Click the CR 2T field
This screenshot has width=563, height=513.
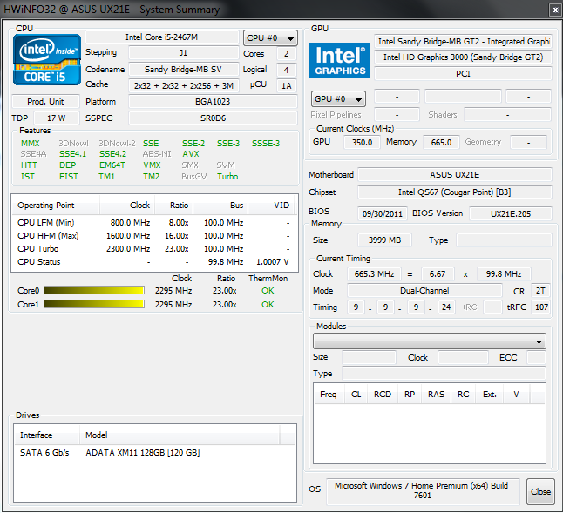(540, 291)
